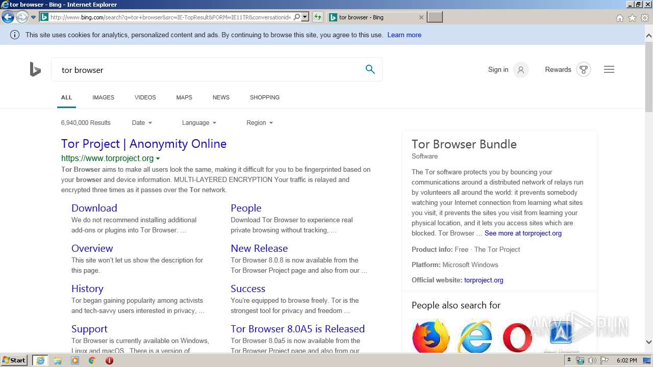Image resolution: width=653 pixels, height=367 pixels.
Task: Open the IE Home icon
Action: pos(619,18)
